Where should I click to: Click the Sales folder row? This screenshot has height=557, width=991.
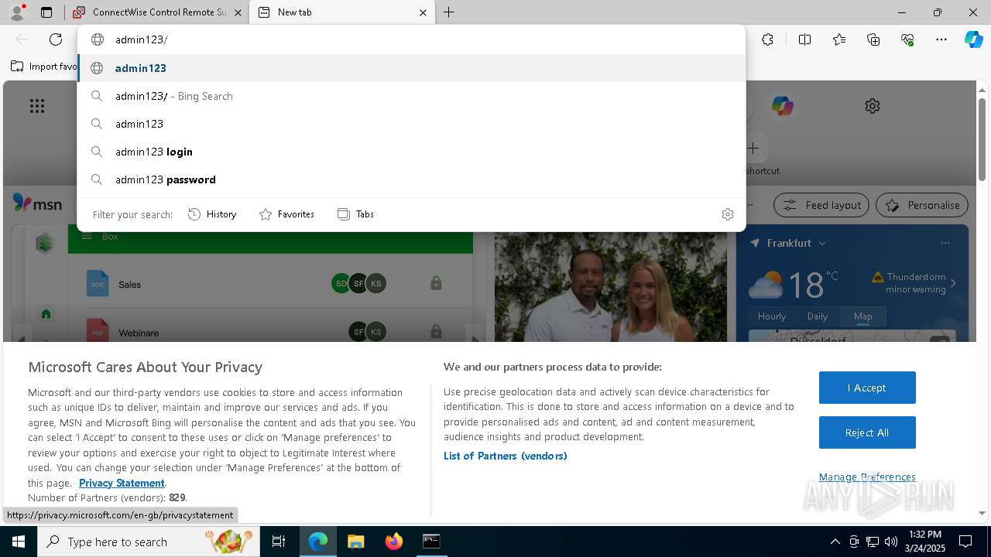(271, 284)
